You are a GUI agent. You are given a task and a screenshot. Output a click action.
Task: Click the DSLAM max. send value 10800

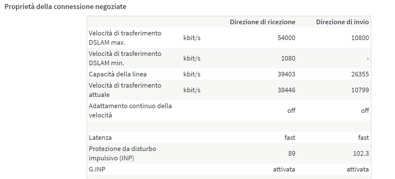pos(360,38)
